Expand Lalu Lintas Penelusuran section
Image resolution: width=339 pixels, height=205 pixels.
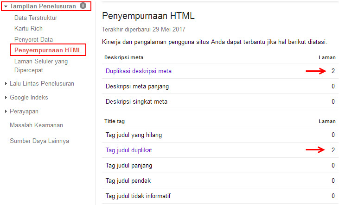6,83
